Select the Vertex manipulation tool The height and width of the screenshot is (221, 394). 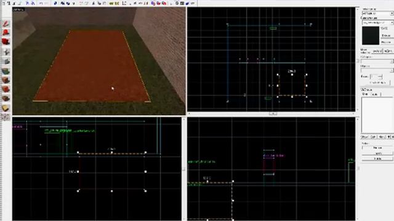coord(6,117)
